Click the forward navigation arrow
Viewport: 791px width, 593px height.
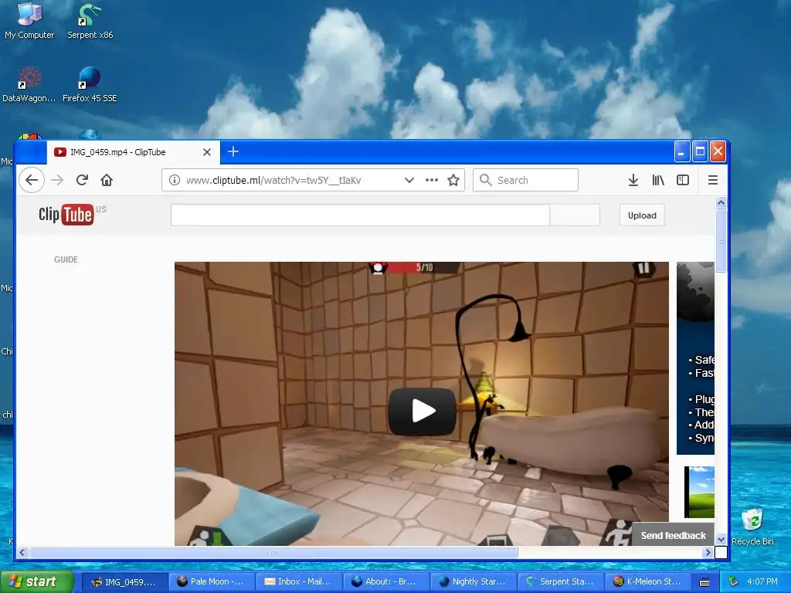[57, 180]
